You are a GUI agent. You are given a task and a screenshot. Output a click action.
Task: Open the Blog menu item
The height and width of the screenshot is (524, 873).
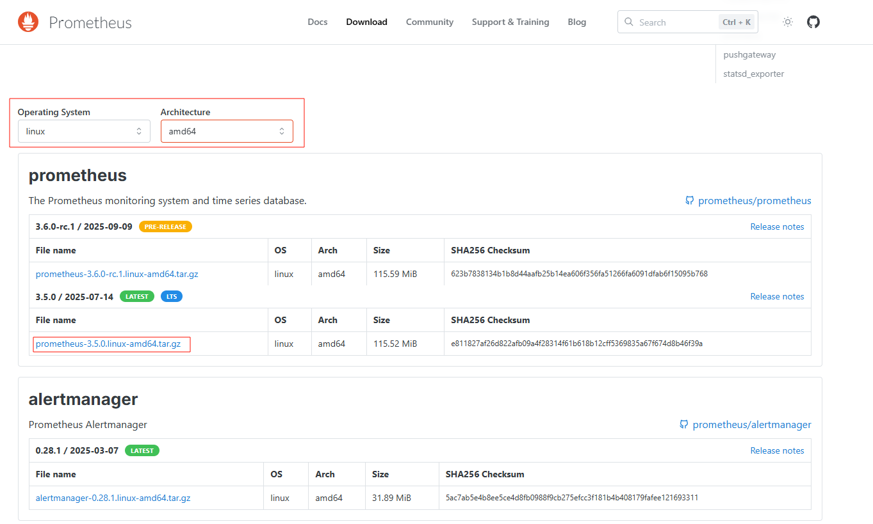click(x=577, y=22)
